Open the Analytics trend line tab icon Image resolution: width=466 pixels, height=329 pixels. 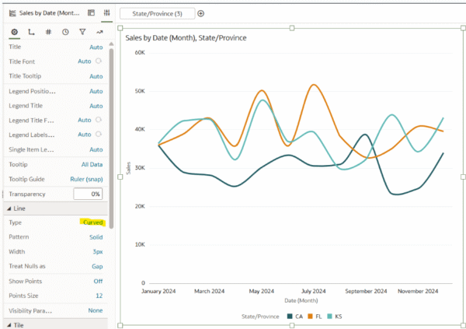(x=99, y=32)
